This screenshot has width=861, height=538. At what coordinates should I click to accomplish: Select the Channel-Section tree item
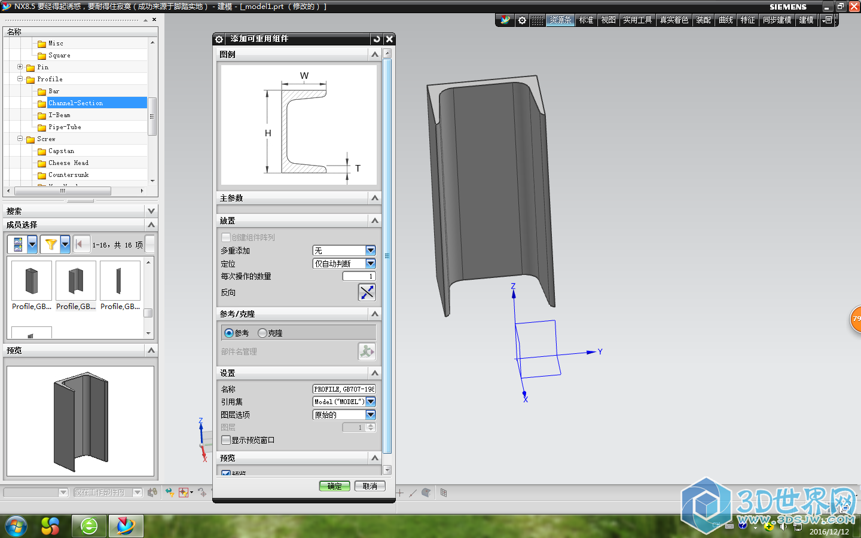tap(75, 103)
